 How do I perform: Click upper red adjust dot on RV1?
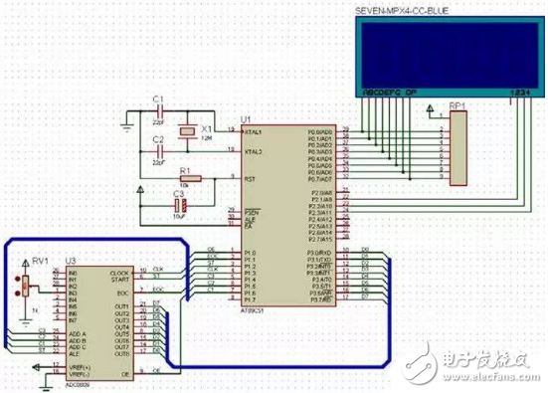click(x=17, y=279)
